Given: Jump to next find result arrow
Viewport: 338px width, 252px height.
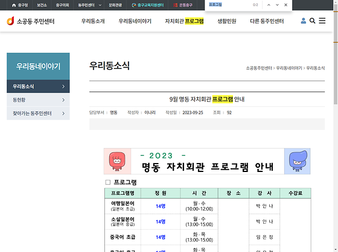Looking at the screenshot, I should tap(277, 5).
